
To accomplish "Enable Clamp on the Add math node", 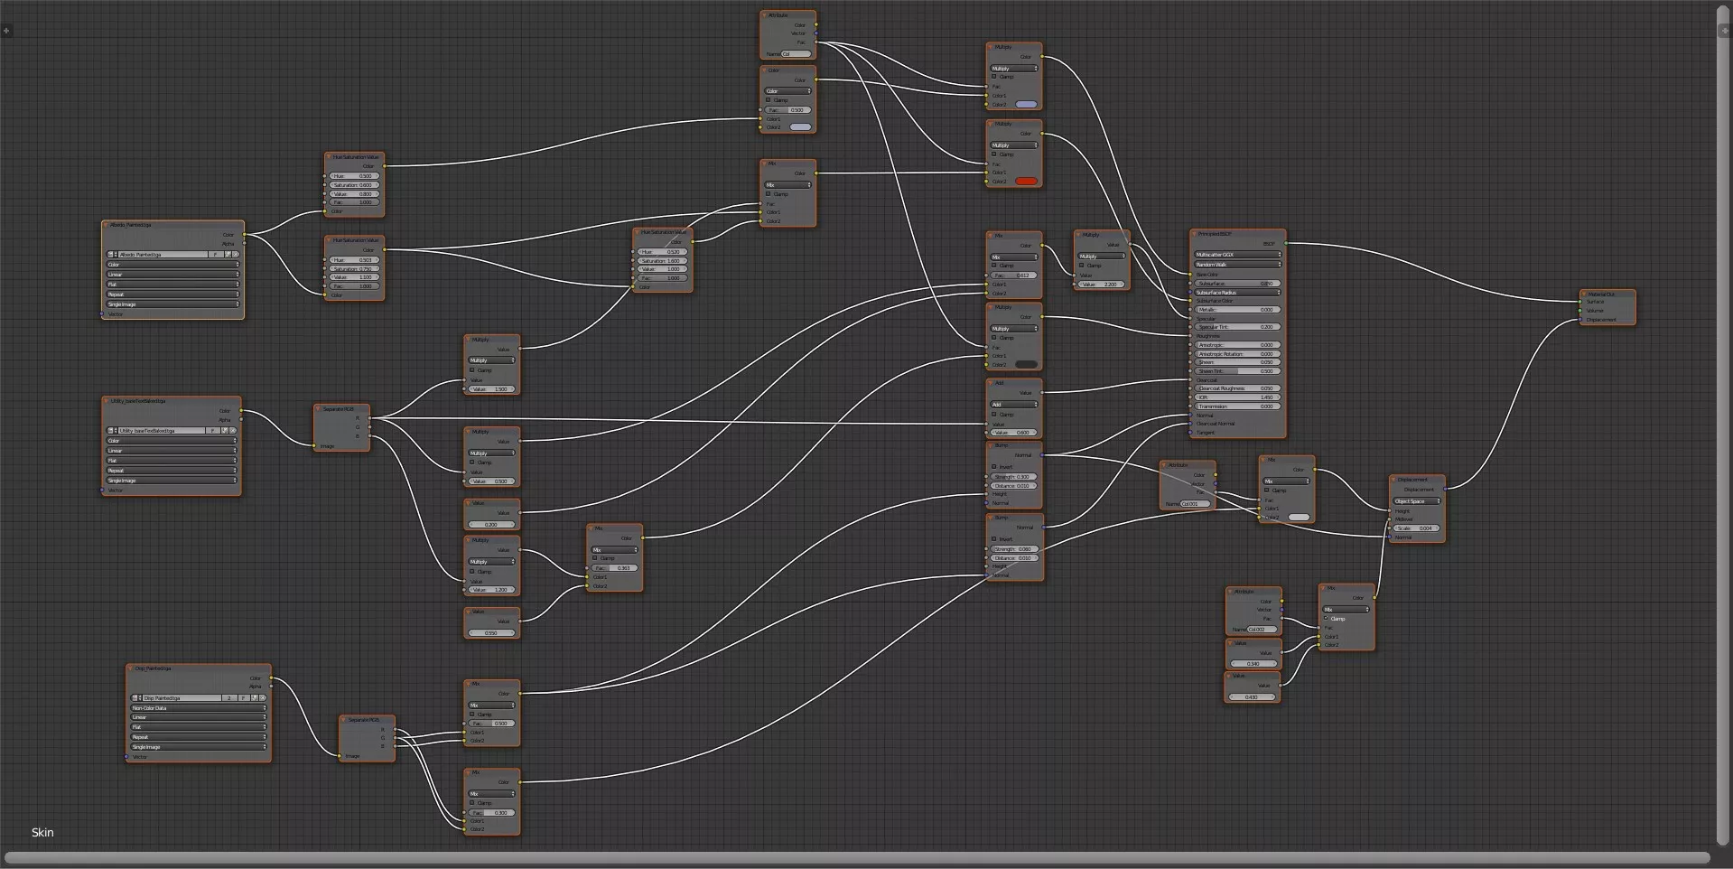I will point(994,415).
